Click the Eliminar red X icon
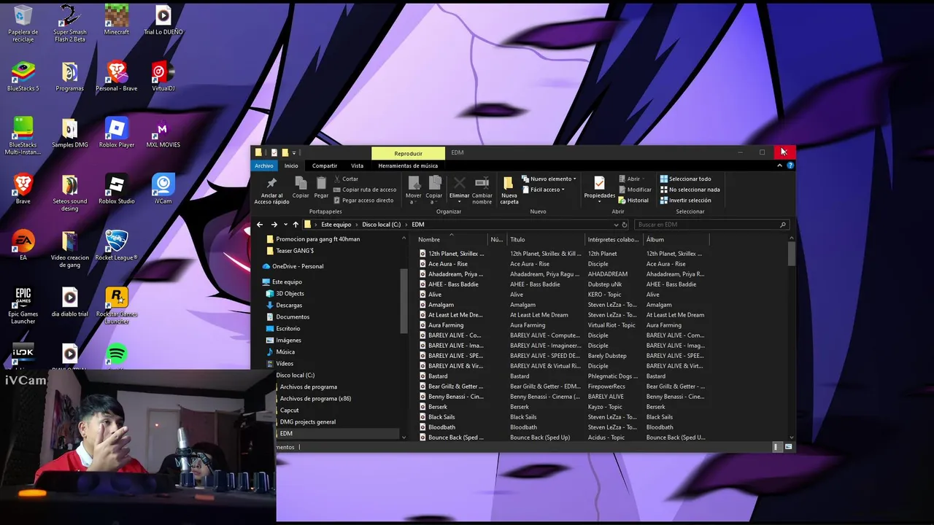 459,182
